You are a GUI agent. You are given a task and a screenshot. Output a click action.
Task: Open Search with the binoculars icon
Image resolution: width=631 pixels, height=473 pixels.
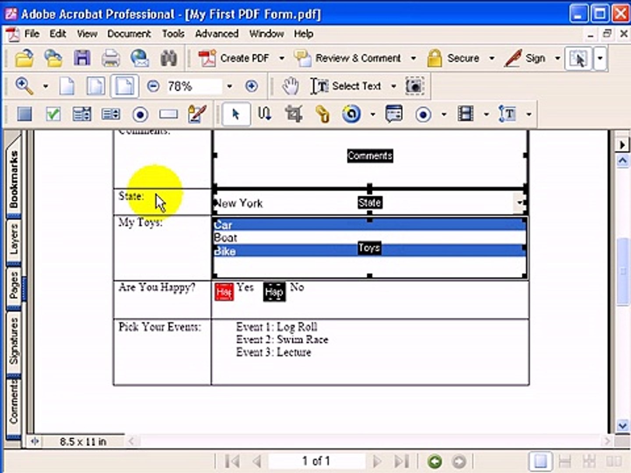pos(169,58)
